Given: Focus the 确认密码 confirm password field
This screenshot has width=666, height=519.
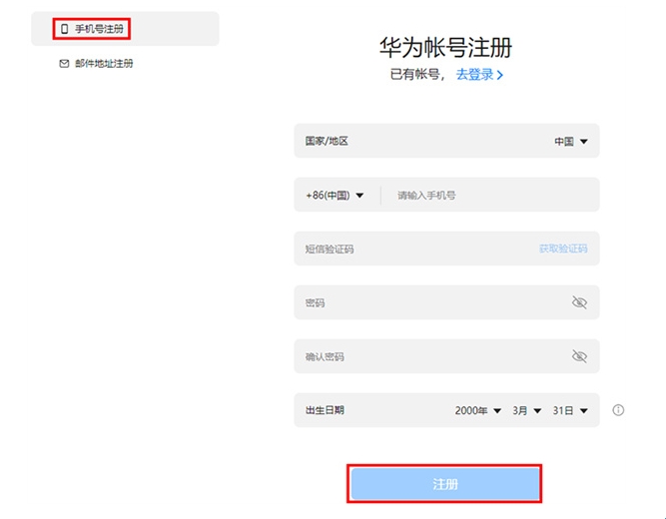Looking at the screenshot, I should coord(429,356).
